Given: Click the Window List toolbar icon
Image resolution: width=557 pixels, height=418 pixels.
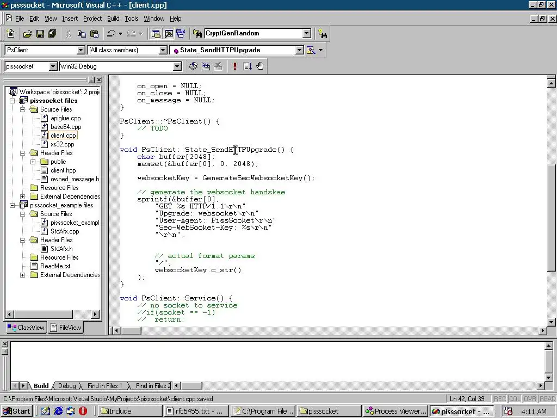Looking at the screenshot, I should click(x=181, y=34).
